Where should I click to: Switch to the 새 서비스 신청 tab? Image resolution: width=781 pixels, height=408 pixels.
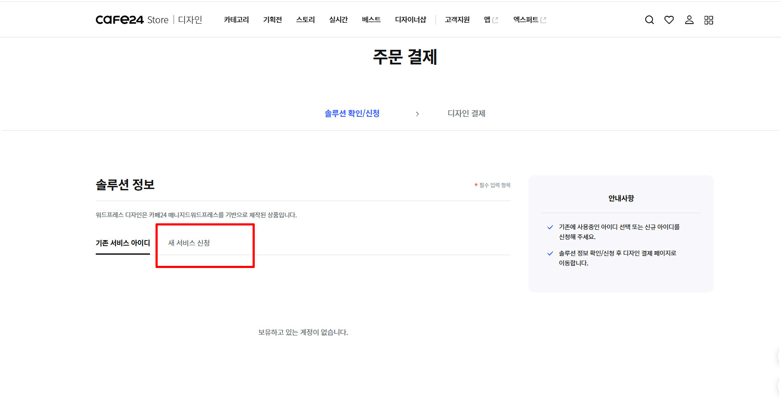click(189, 243)
